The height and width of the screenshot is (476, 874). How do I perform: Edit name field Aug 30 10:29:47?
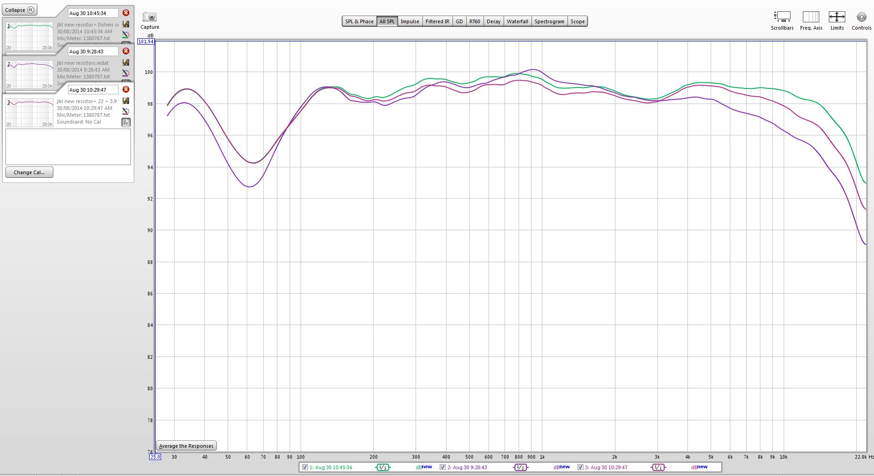pyautogui.click(x=93, y=90)
